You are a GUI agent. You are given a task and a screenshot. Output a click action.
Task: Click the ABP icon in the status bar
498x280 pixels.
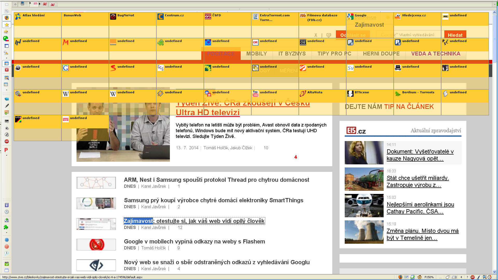pos(473,277)
